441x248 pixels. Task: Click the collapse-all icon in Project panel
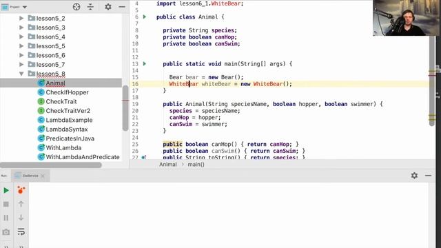point(90,7)
